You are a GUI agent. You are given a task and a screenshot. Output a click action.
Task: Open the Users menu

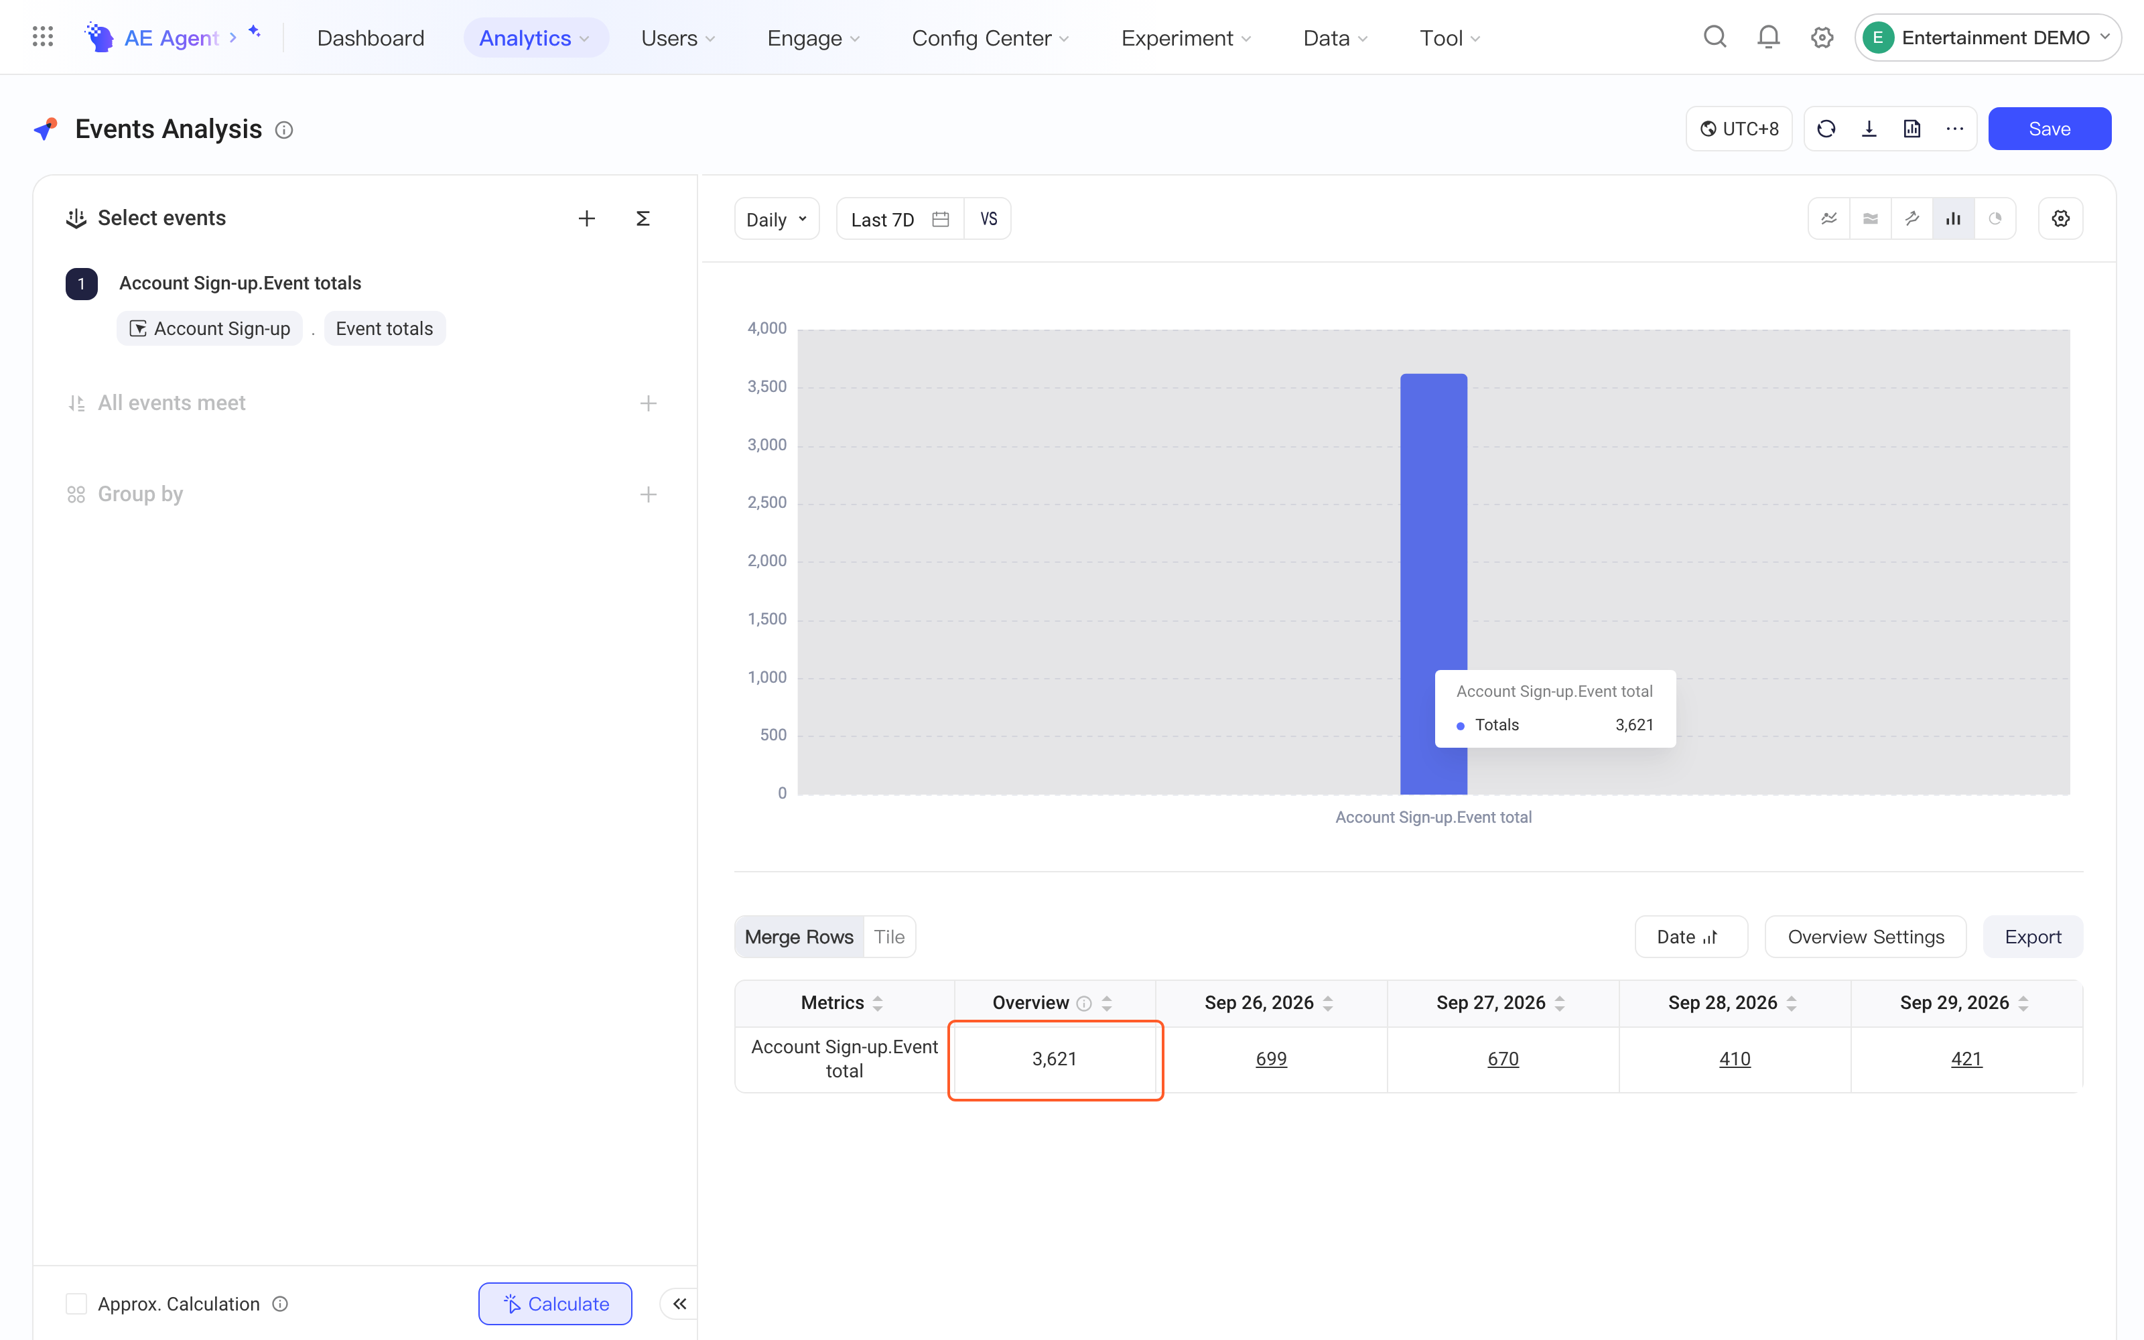678,38
